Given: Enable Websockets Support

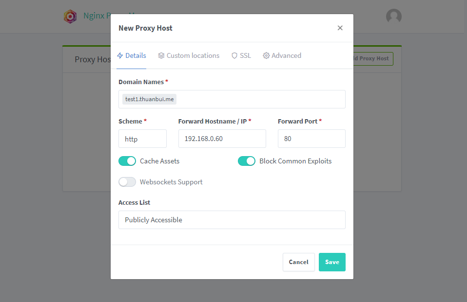Looking at the screenshot, I should (x=127, y=182).
